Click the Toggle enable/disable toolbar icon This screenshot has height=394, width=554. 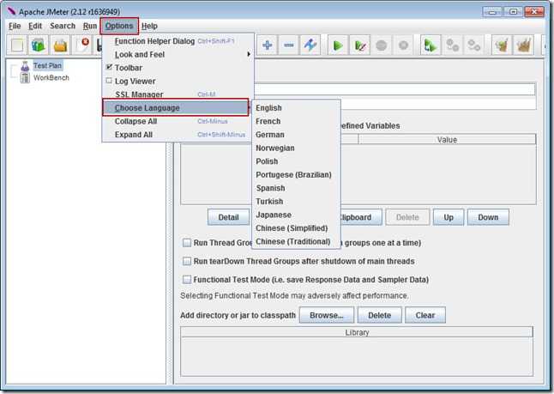click(310, 45)
